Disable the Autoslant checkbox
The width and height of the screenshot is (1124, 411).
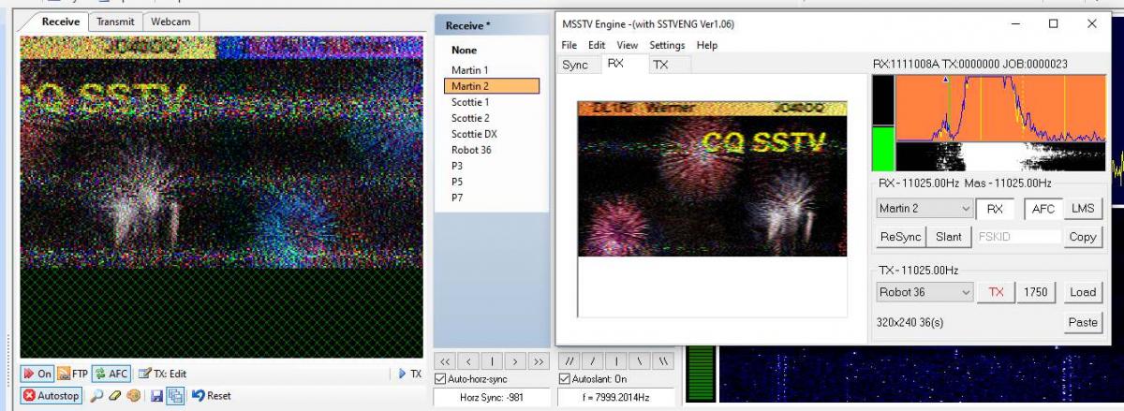tap(564, 379)
